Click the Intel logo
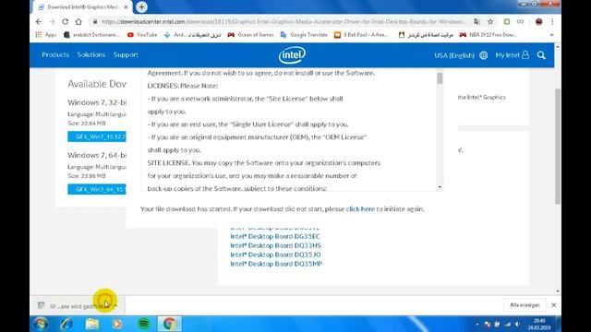 [292, 55]
